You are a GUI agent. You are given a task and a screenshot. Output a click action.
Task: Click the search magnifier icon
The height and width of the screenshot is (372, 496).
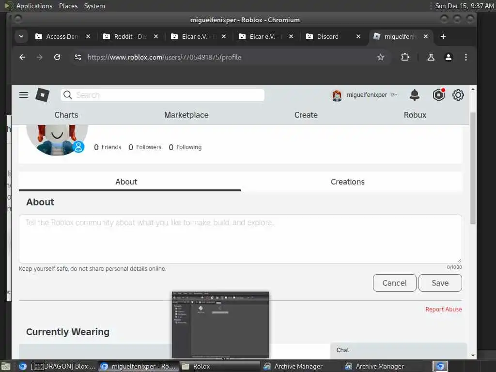click(67, 95)
